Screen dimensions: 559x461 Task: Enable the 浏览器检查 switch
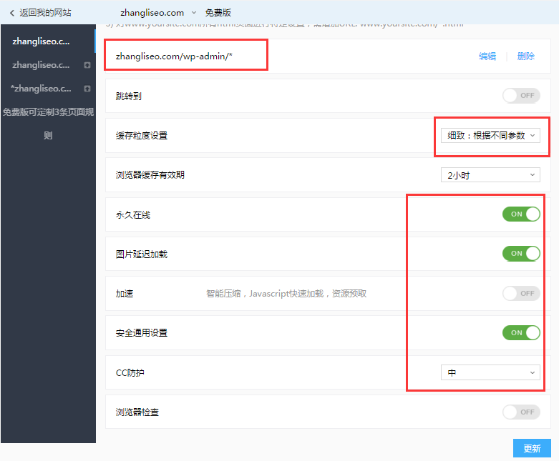click(x=521, y=412)
